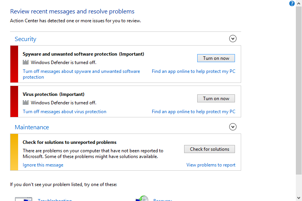
Task: Select the 'Spyware and unwanted software protection (Important)' title
Action: [83, 54]
